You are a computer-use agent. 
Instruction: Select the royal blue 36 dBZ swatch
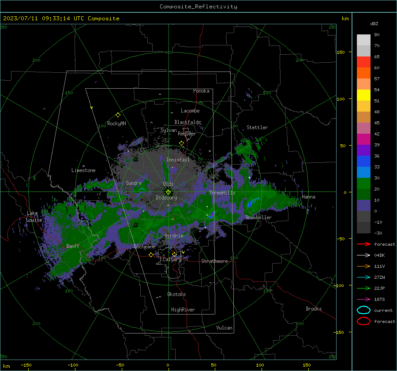pos(363,161)
